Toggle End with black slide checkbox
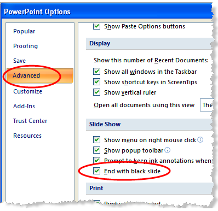 pyautogui.click(x=96, y=171)
